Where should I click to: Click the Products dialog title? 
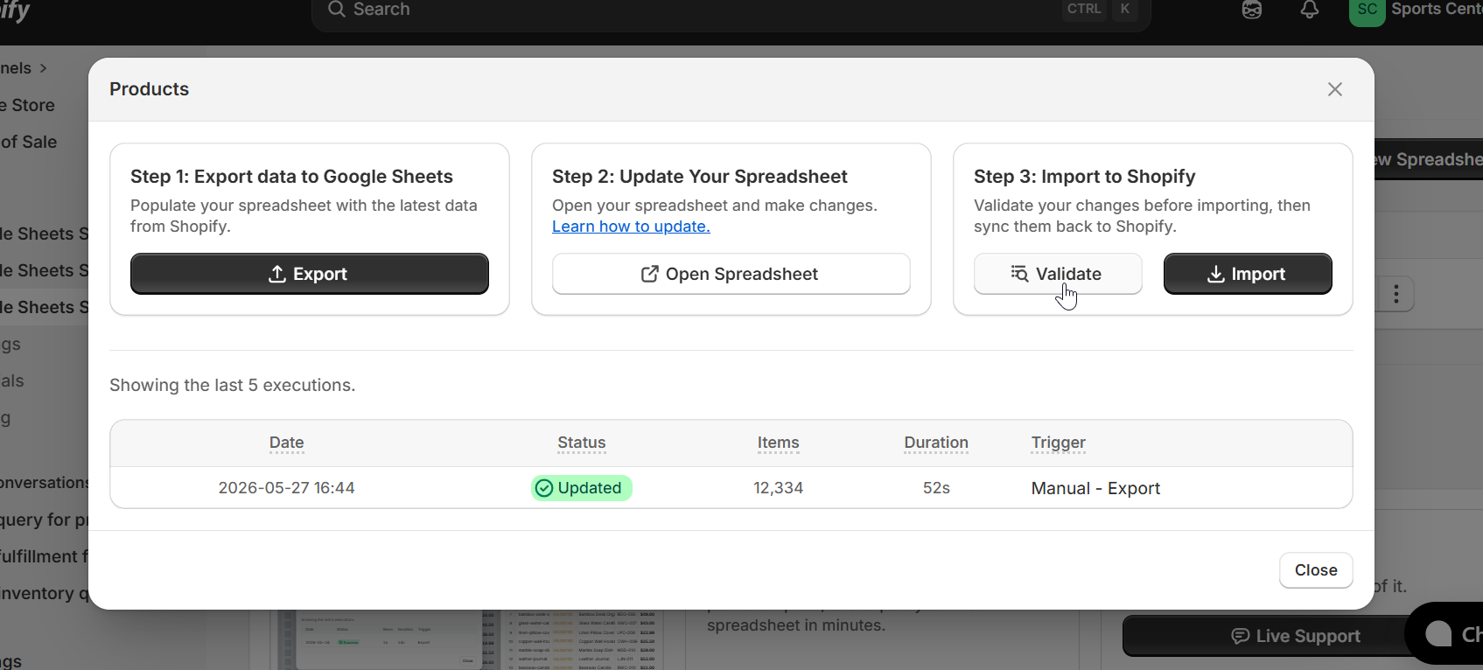[149, 89]
